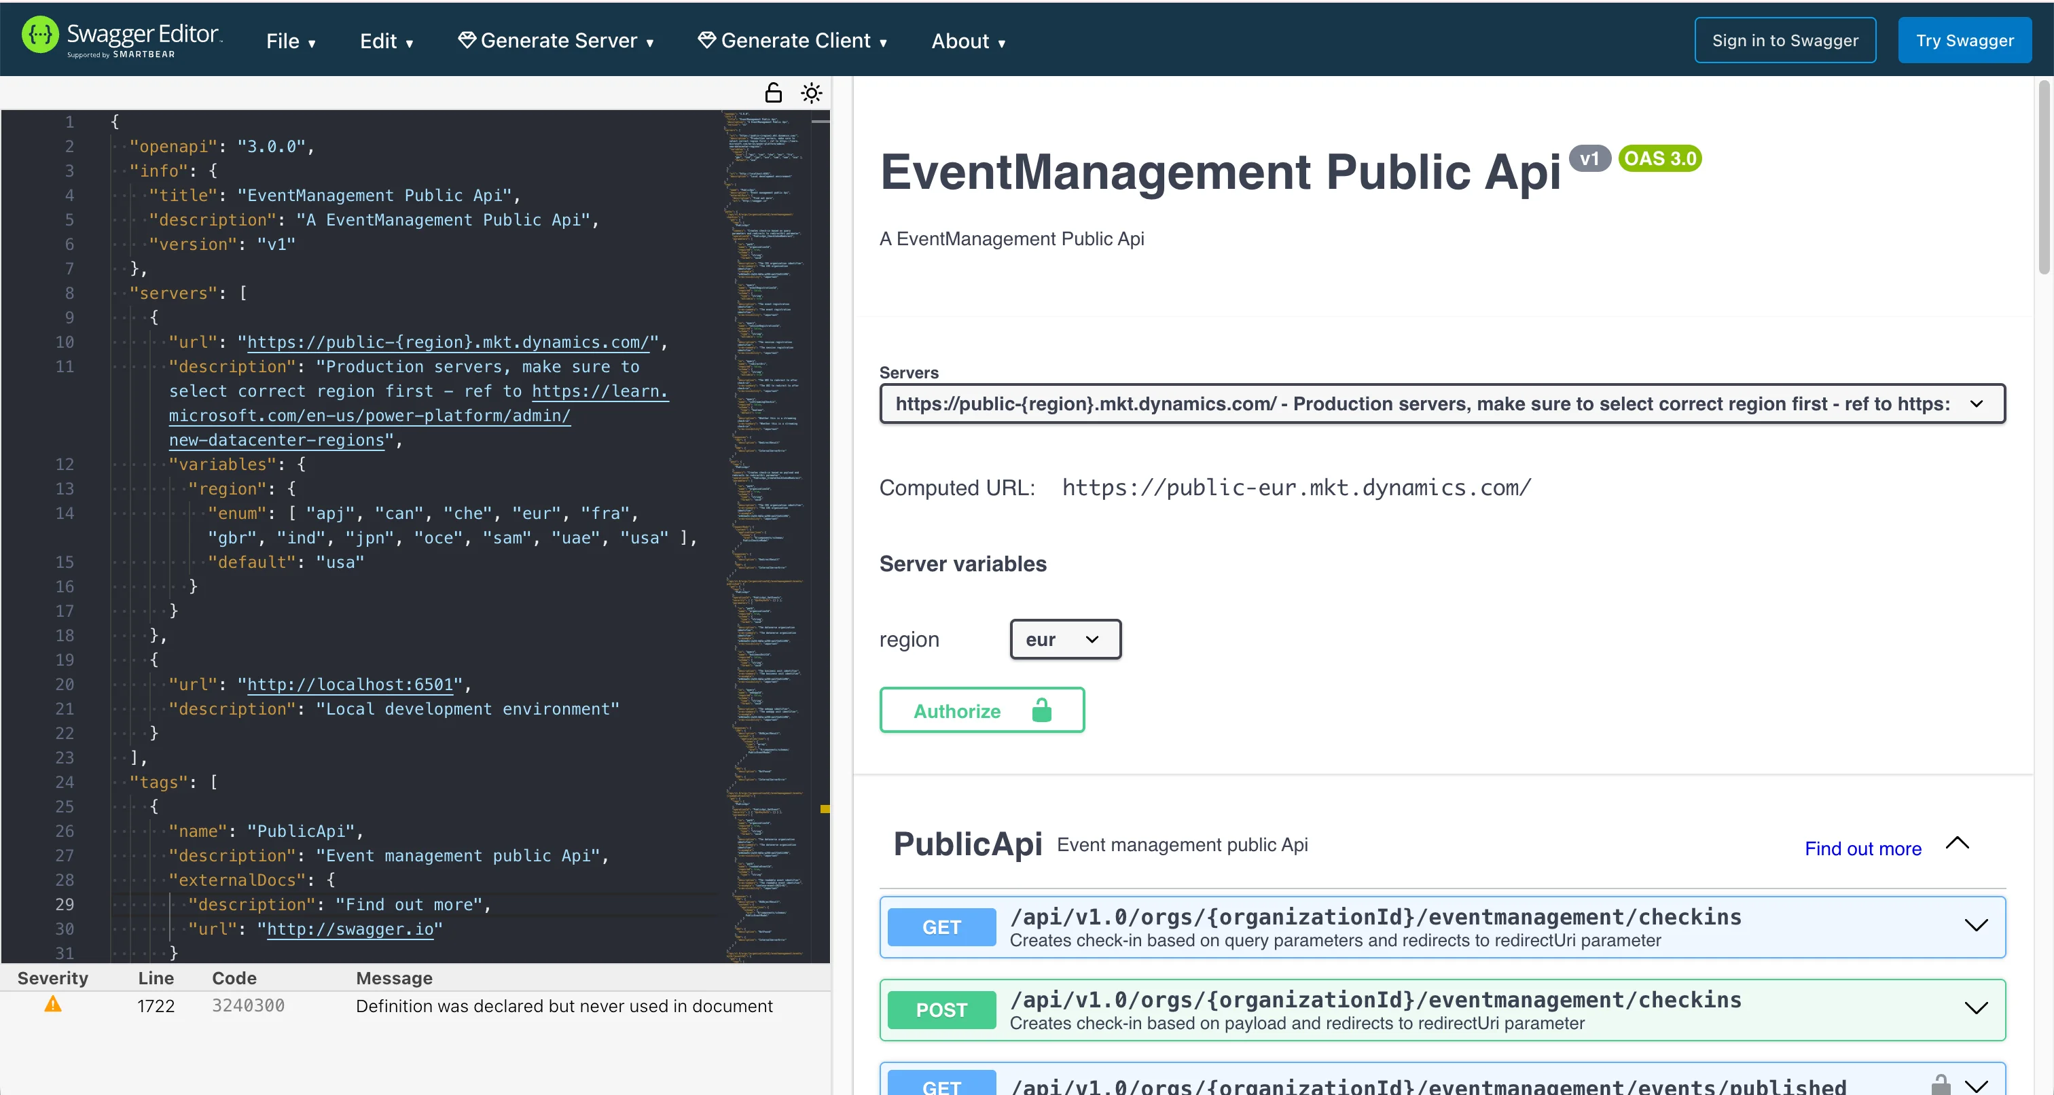
Task: Click the Line column header
Action: pyautogui.click(x=156, y=977)
